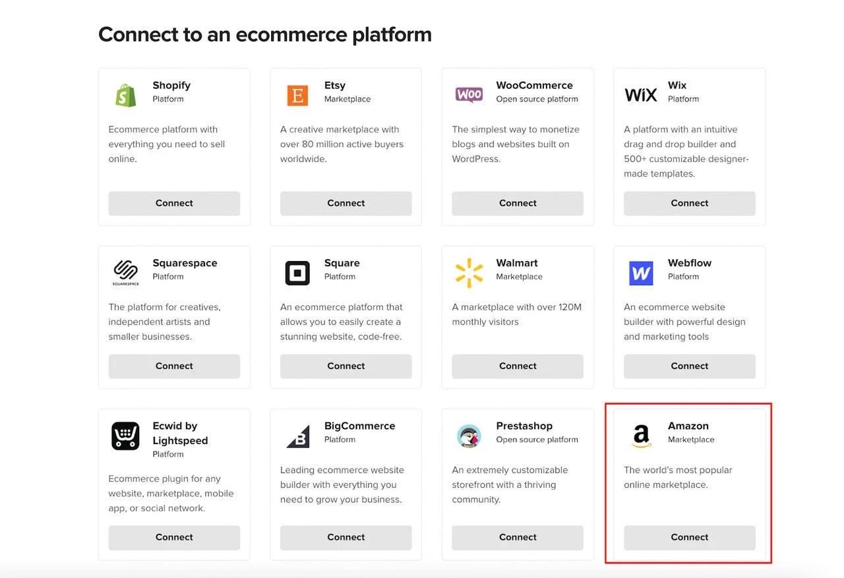The image size is (844, 578).
Task: Select the Squarespace card title
Action: 185,263
